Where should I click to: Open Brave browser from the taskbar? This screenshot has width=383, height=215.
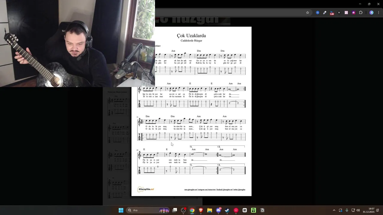201,210
